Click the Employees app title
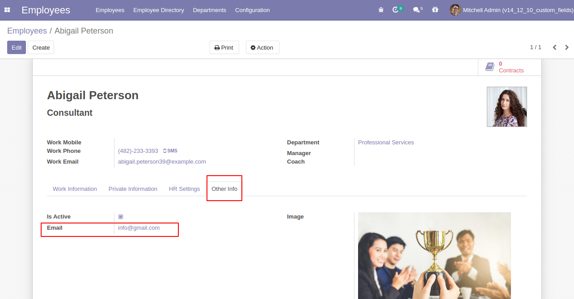 click(x=46, y=10)
